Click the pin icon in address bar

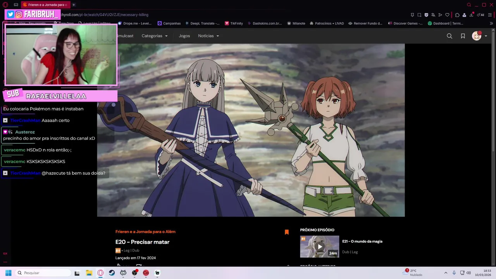click(x=412, y=15)
